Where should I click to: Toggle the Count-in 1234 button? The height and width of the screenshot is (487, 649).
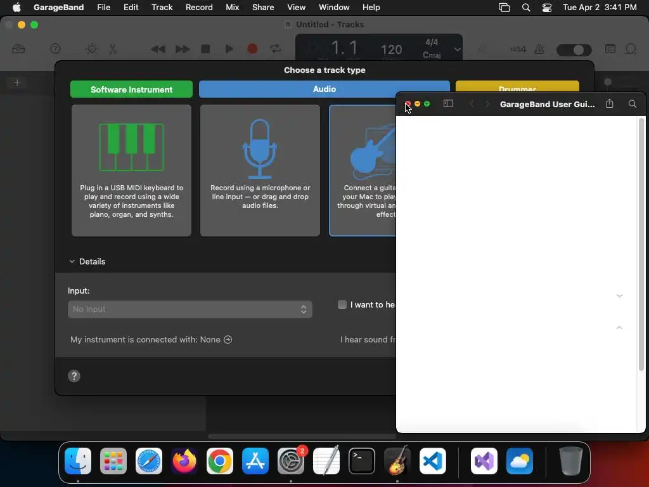click(x=518, y=49)
